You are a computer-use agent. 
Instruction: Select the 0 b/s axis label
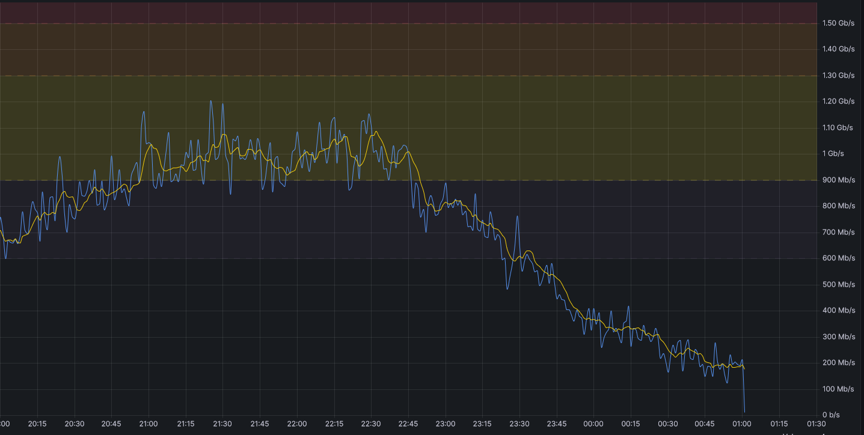[832, 415]
